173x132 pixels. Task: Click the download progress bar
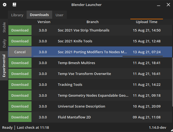(98, 56)
